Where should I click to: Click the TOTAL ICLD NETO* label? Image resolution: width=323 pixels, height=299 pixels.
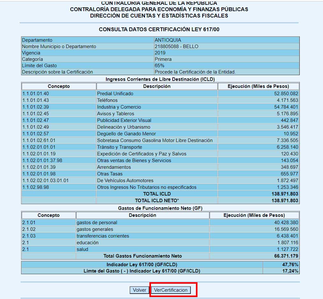click(x=157, y=201)
